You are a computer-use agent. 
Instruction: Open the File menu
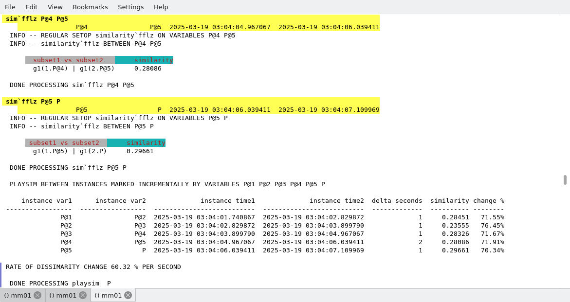[x=10, y=7]
